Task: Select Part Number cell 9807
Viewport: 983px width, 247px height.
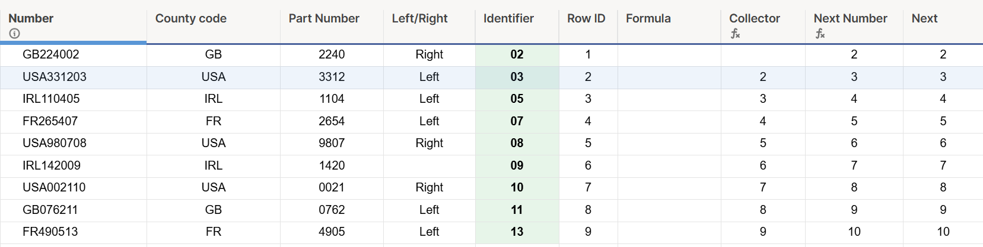Action: coord(331,143)
